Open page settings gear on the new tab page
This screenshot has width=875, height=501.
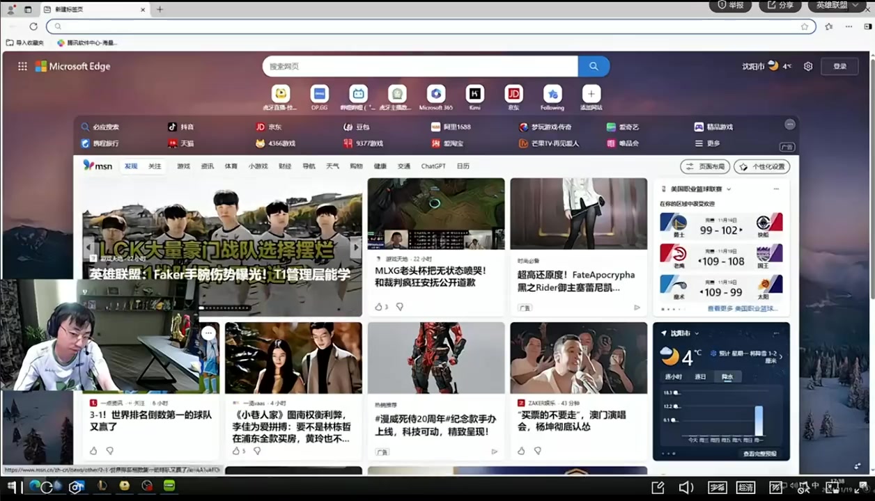click(x=808, y=66)
